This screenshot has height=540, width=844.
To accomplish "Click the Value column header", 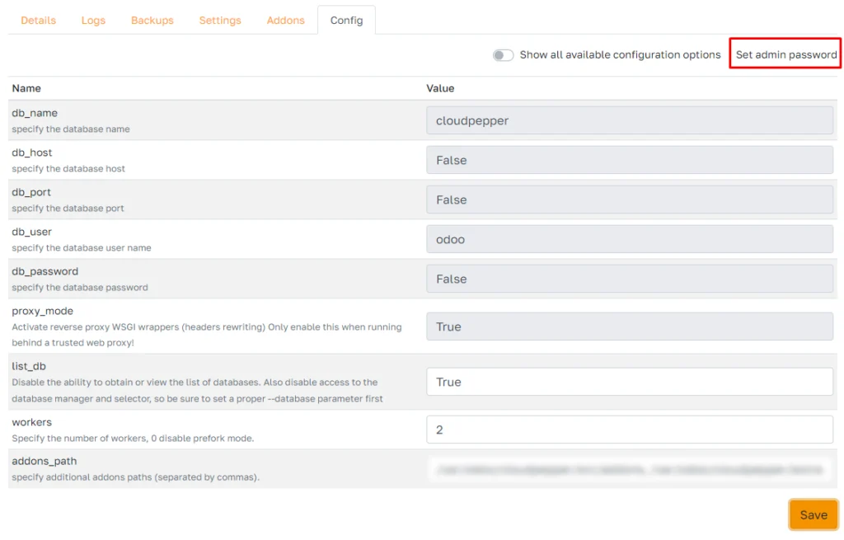I will pyautogui.click(x=440, y=88).
